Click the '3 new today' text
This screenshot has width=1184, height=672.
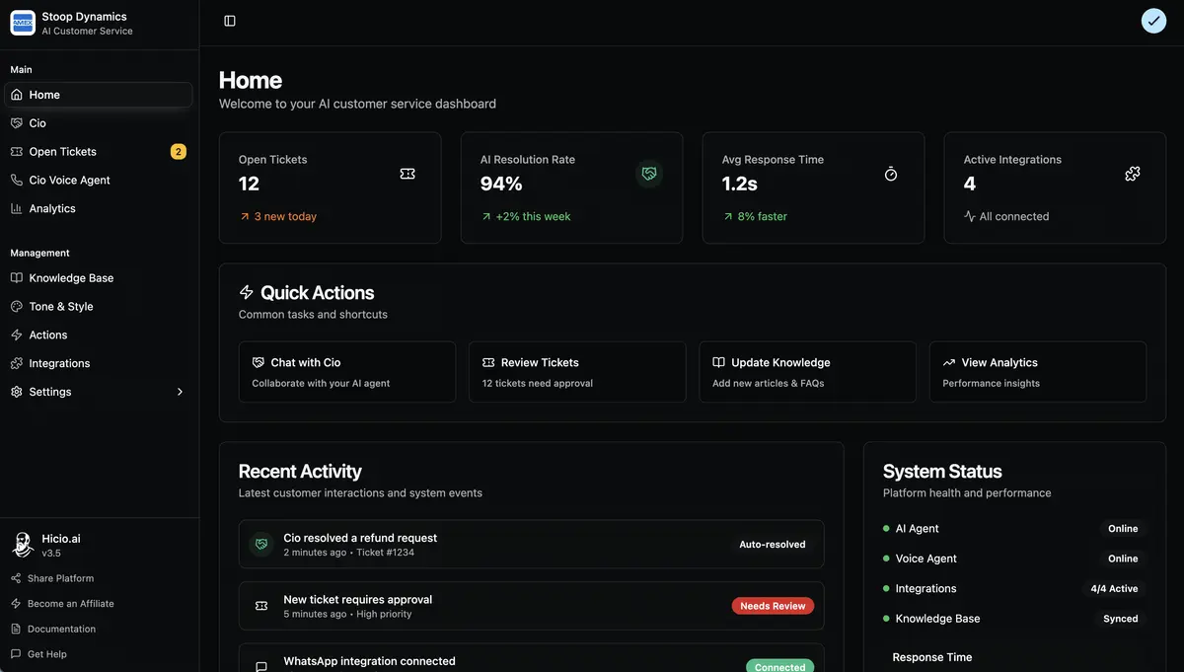tap(285, 216)
